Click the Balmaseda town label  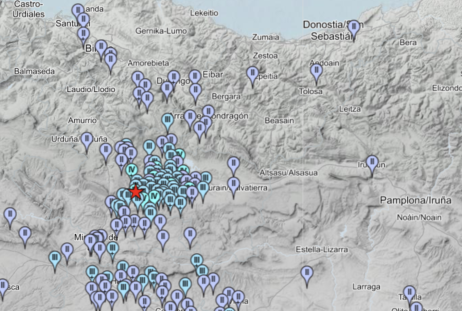(x=34, y=71)
